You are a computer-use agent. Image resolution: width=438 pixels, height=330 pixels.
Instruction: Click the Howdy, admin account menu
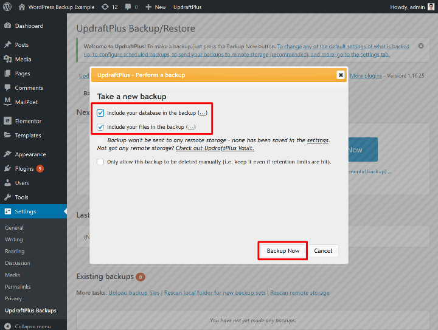pos(412,7)
